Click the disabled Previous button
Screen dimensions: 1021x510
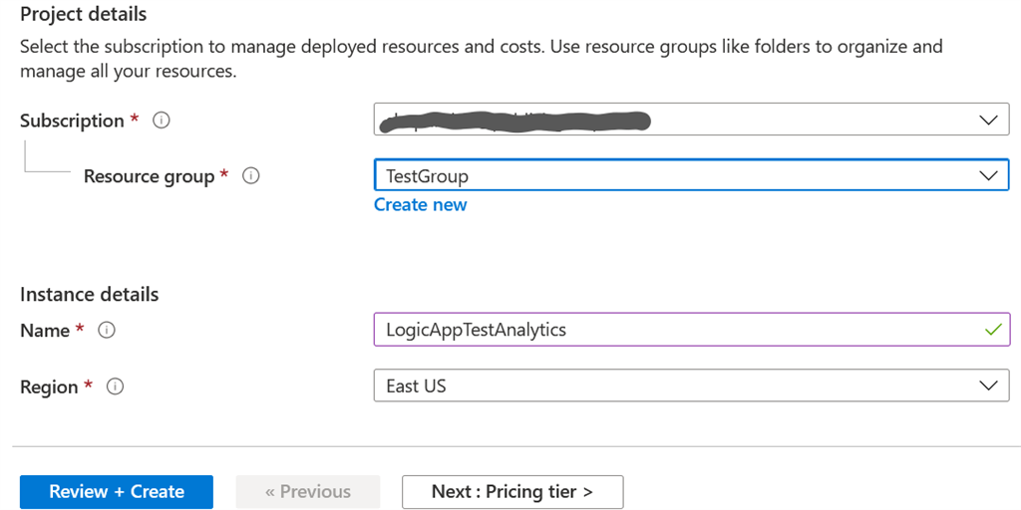click(x=308, y=492)
